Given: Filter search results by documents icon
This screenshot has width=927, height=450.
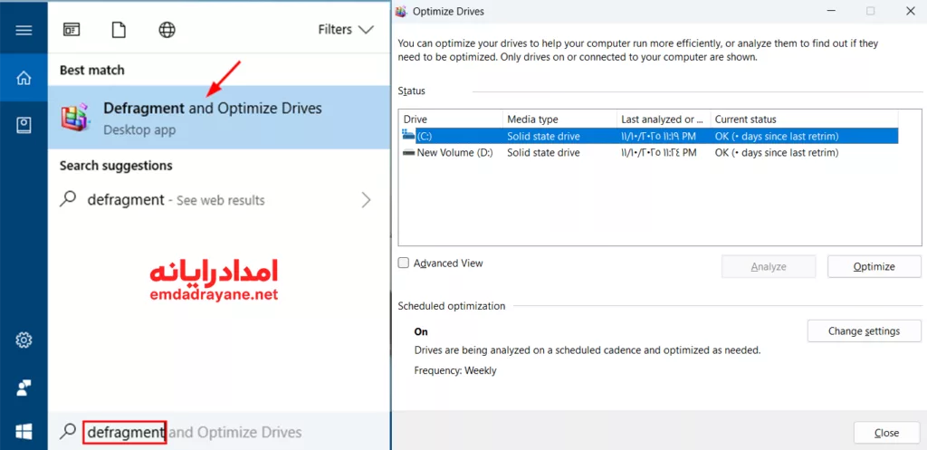Looking at the screenshot, I should point(119,30).
